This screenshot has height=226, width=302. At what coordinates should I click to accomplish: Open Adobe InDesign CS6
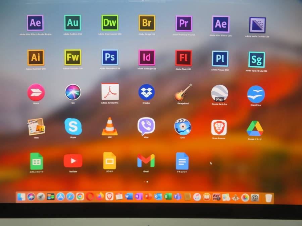[x=147, y=58]
